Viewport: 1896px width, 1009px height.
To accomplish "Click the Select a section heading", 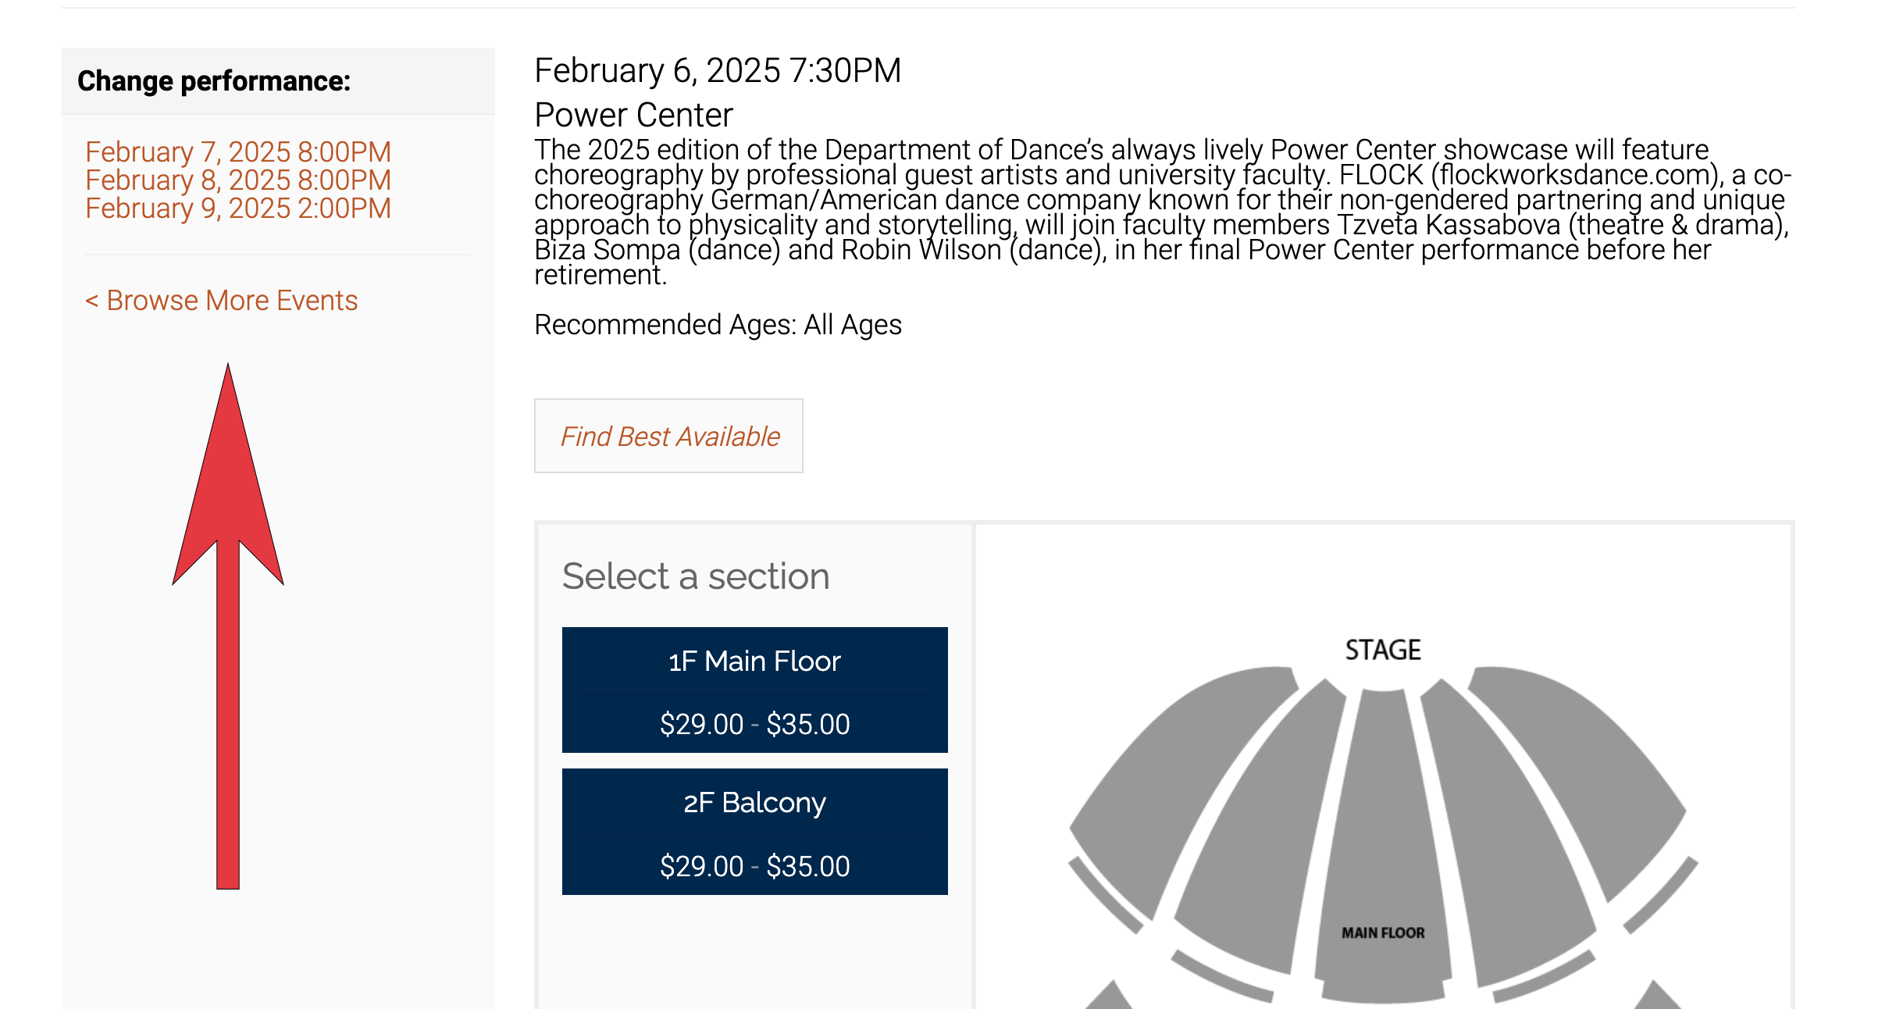I will [x=696, y=576].
